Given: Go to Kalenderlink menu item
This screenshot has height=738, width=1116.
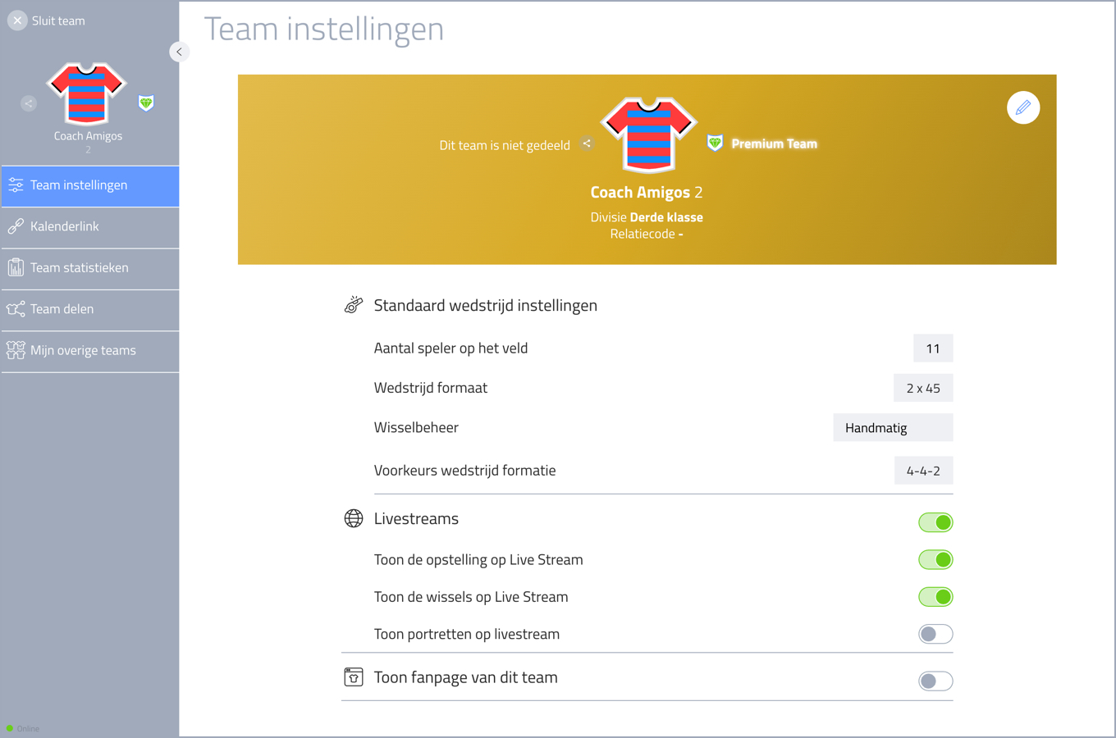Looking at the screenshot, I should (90, 226).
